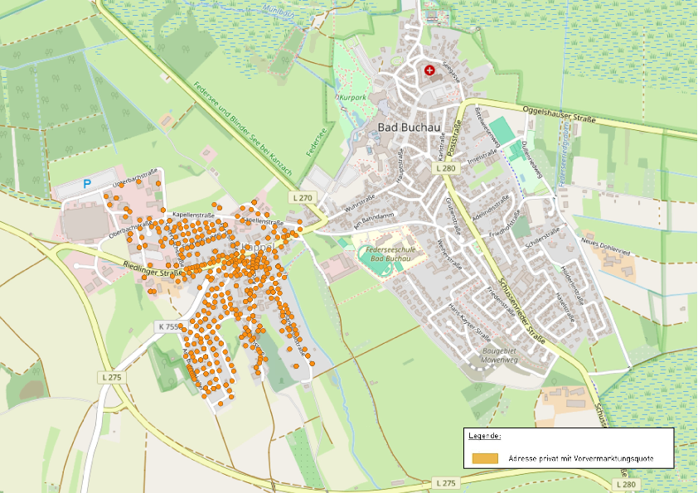
Task: Click the red hospital cross icon
Action: 429,70
